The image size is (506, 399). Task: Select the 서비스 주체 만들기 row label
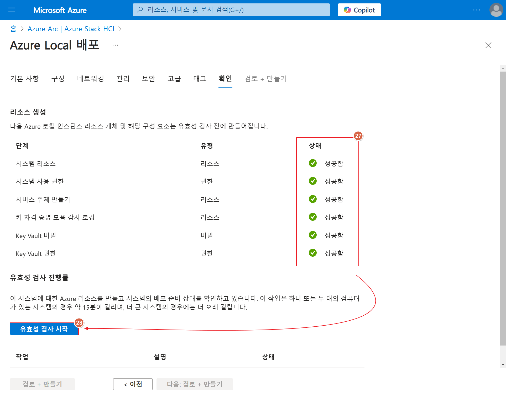[43, 199]
